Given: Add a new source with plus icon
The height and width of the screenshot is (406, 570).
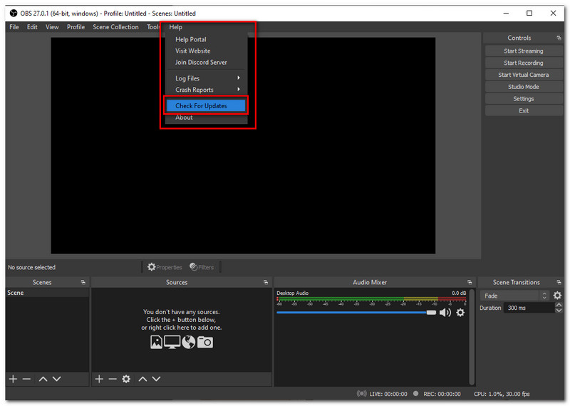Looking at the screenshot, I should [x=99, y=379].
